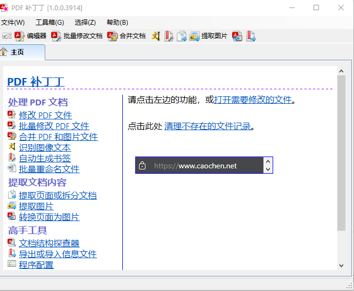Image resolution: width=354 pixels, height=291 pixels.
Task: Click the 合并文档 toolbar button
Action: (126, 36)
